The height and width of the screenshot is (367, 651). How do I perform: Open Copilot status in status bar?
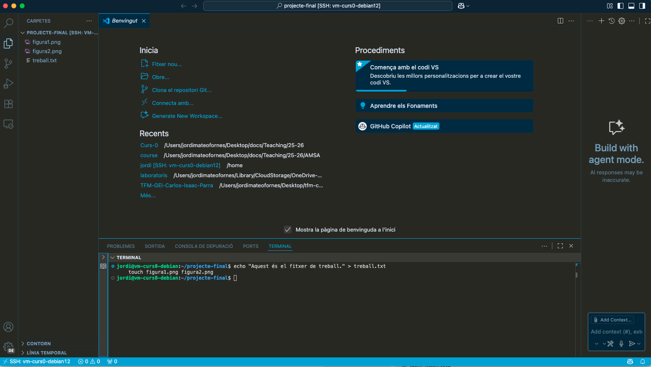(x=630, y=362)
